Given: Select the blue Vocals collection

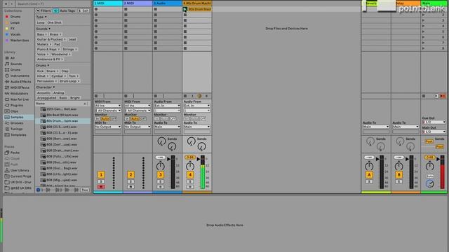Looking at the screenshot, I should (x=13, y=34).
